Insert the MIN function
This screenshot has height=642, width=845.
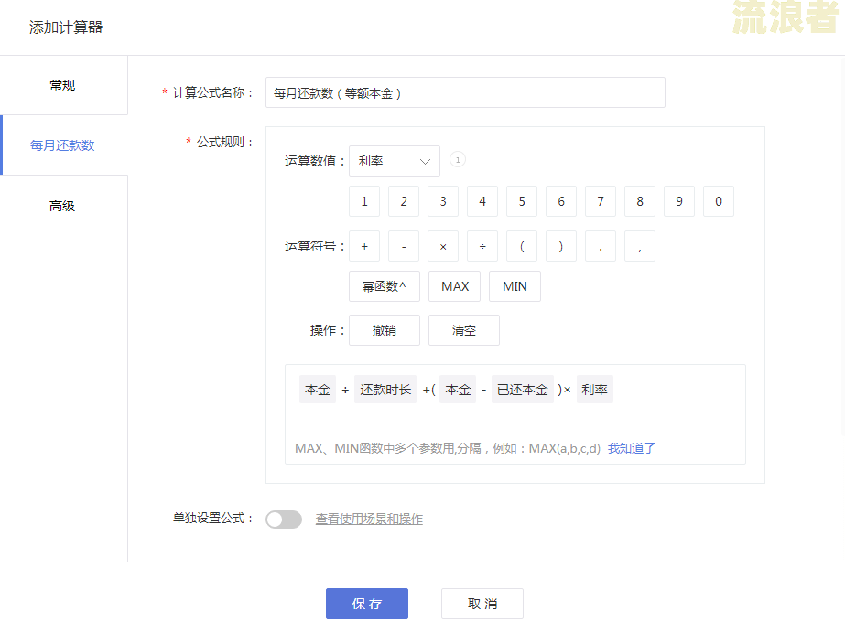click(515, 286)
